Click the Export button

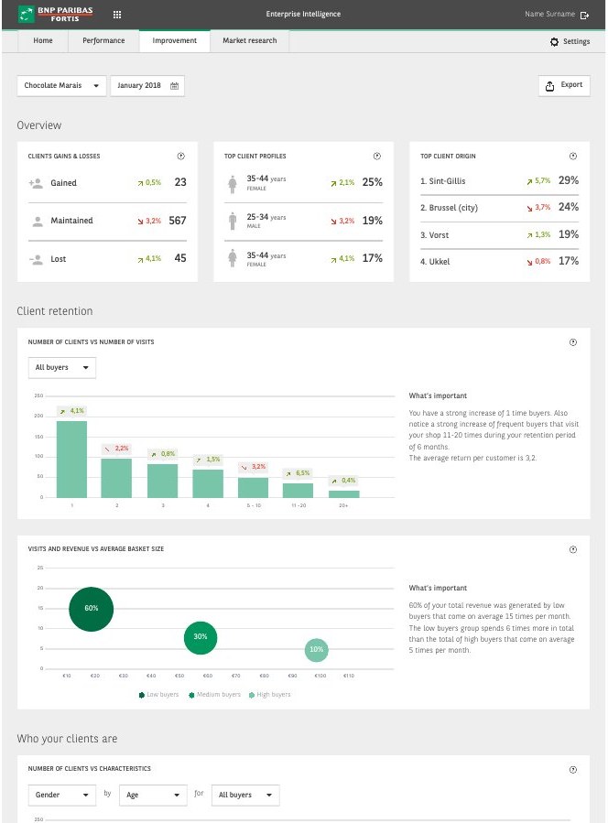point(564,85)
